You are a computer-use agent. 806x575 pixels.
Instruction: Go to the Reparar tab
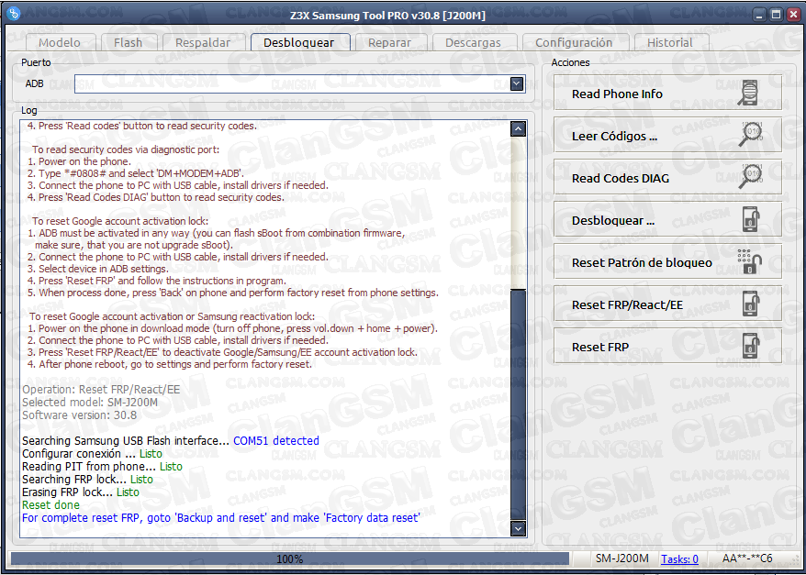tap(389, 42)
